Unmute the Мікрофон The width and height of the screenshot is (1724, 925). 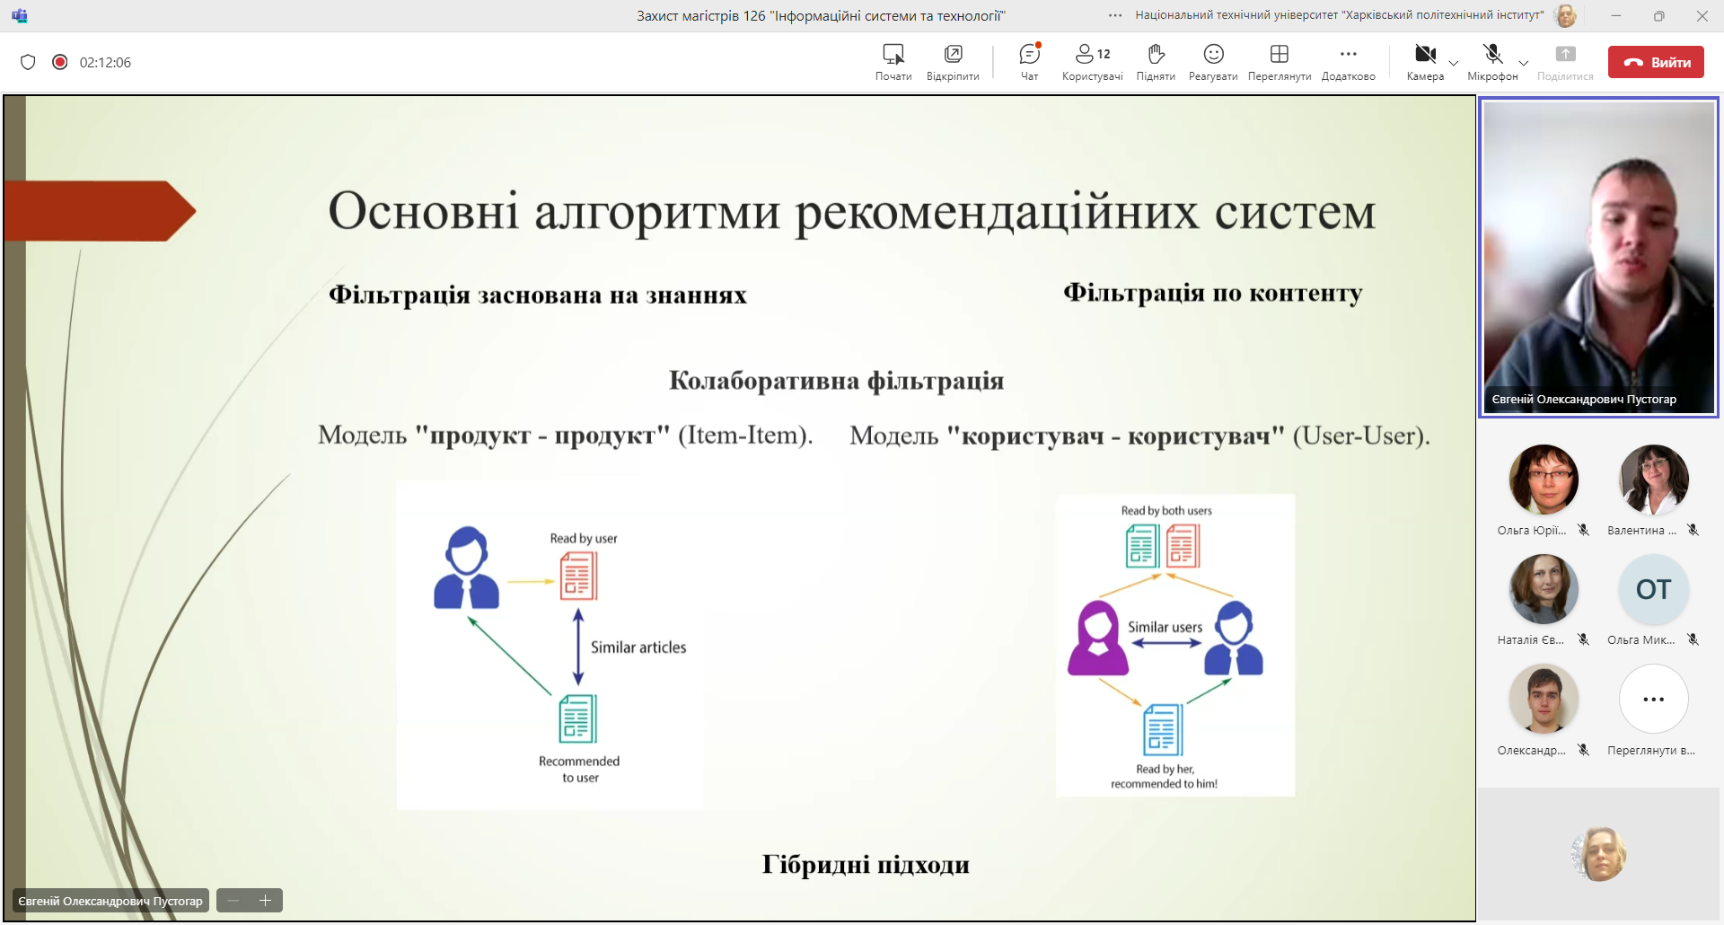point(1492,62)
